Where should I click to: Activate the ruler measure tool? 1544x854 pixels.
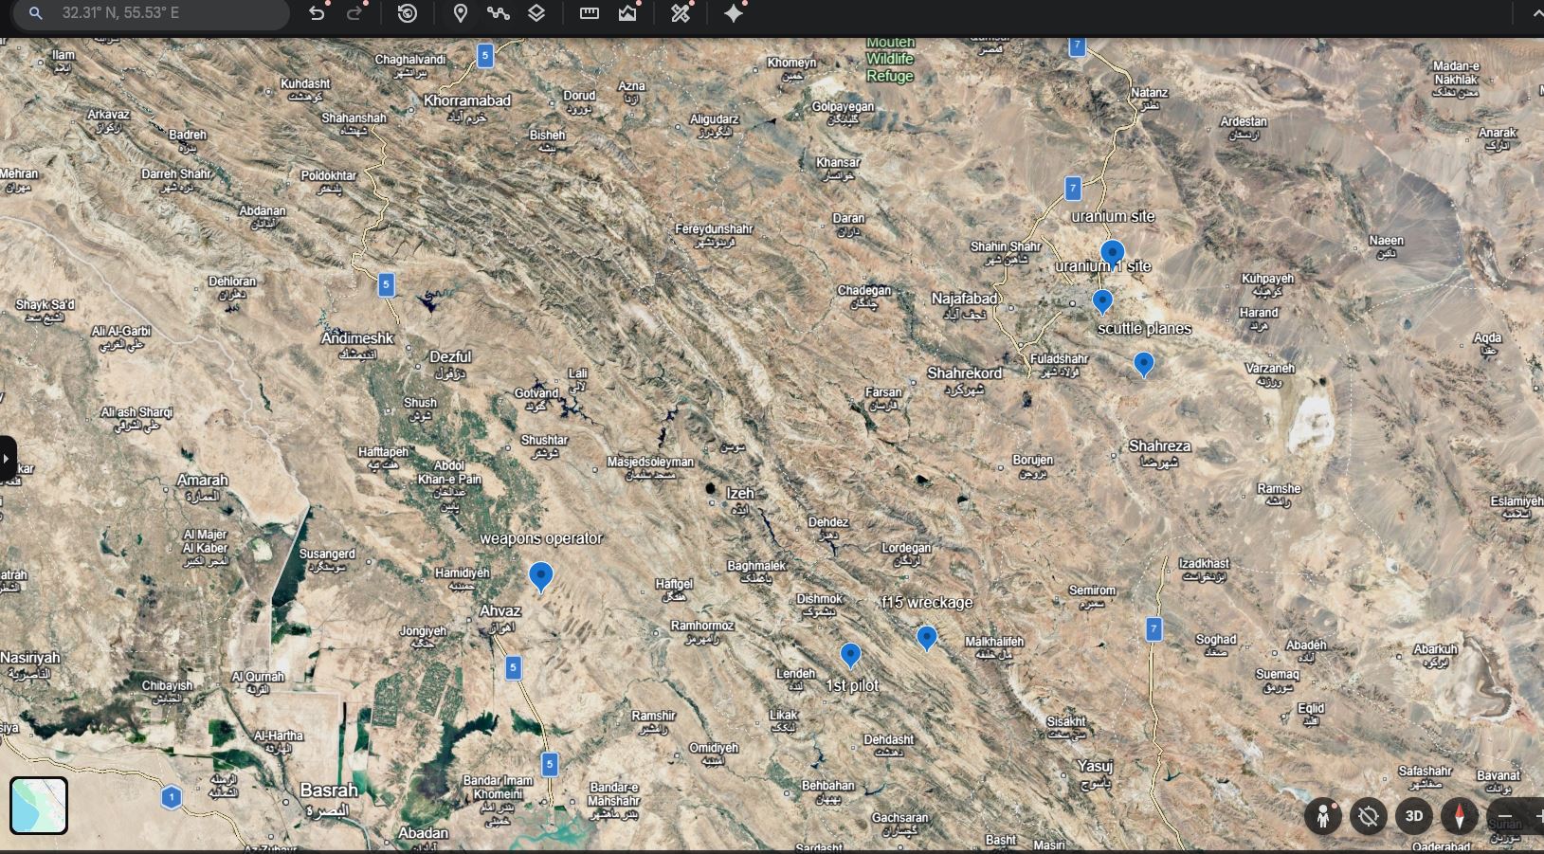coord(589,13)
